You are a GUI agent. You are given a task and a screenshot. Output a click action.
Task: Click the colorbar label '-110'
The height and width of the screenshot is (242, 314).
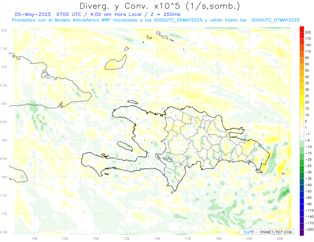click(x=310, y=210)
